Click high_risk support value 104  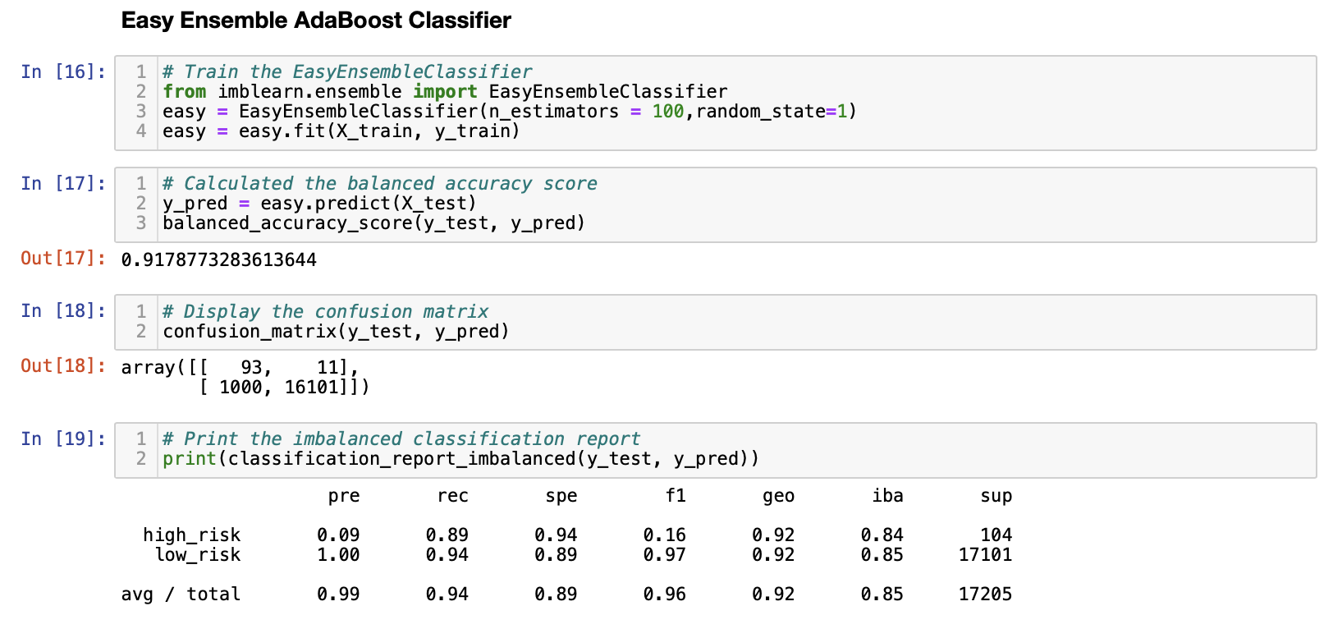point(996,535)
